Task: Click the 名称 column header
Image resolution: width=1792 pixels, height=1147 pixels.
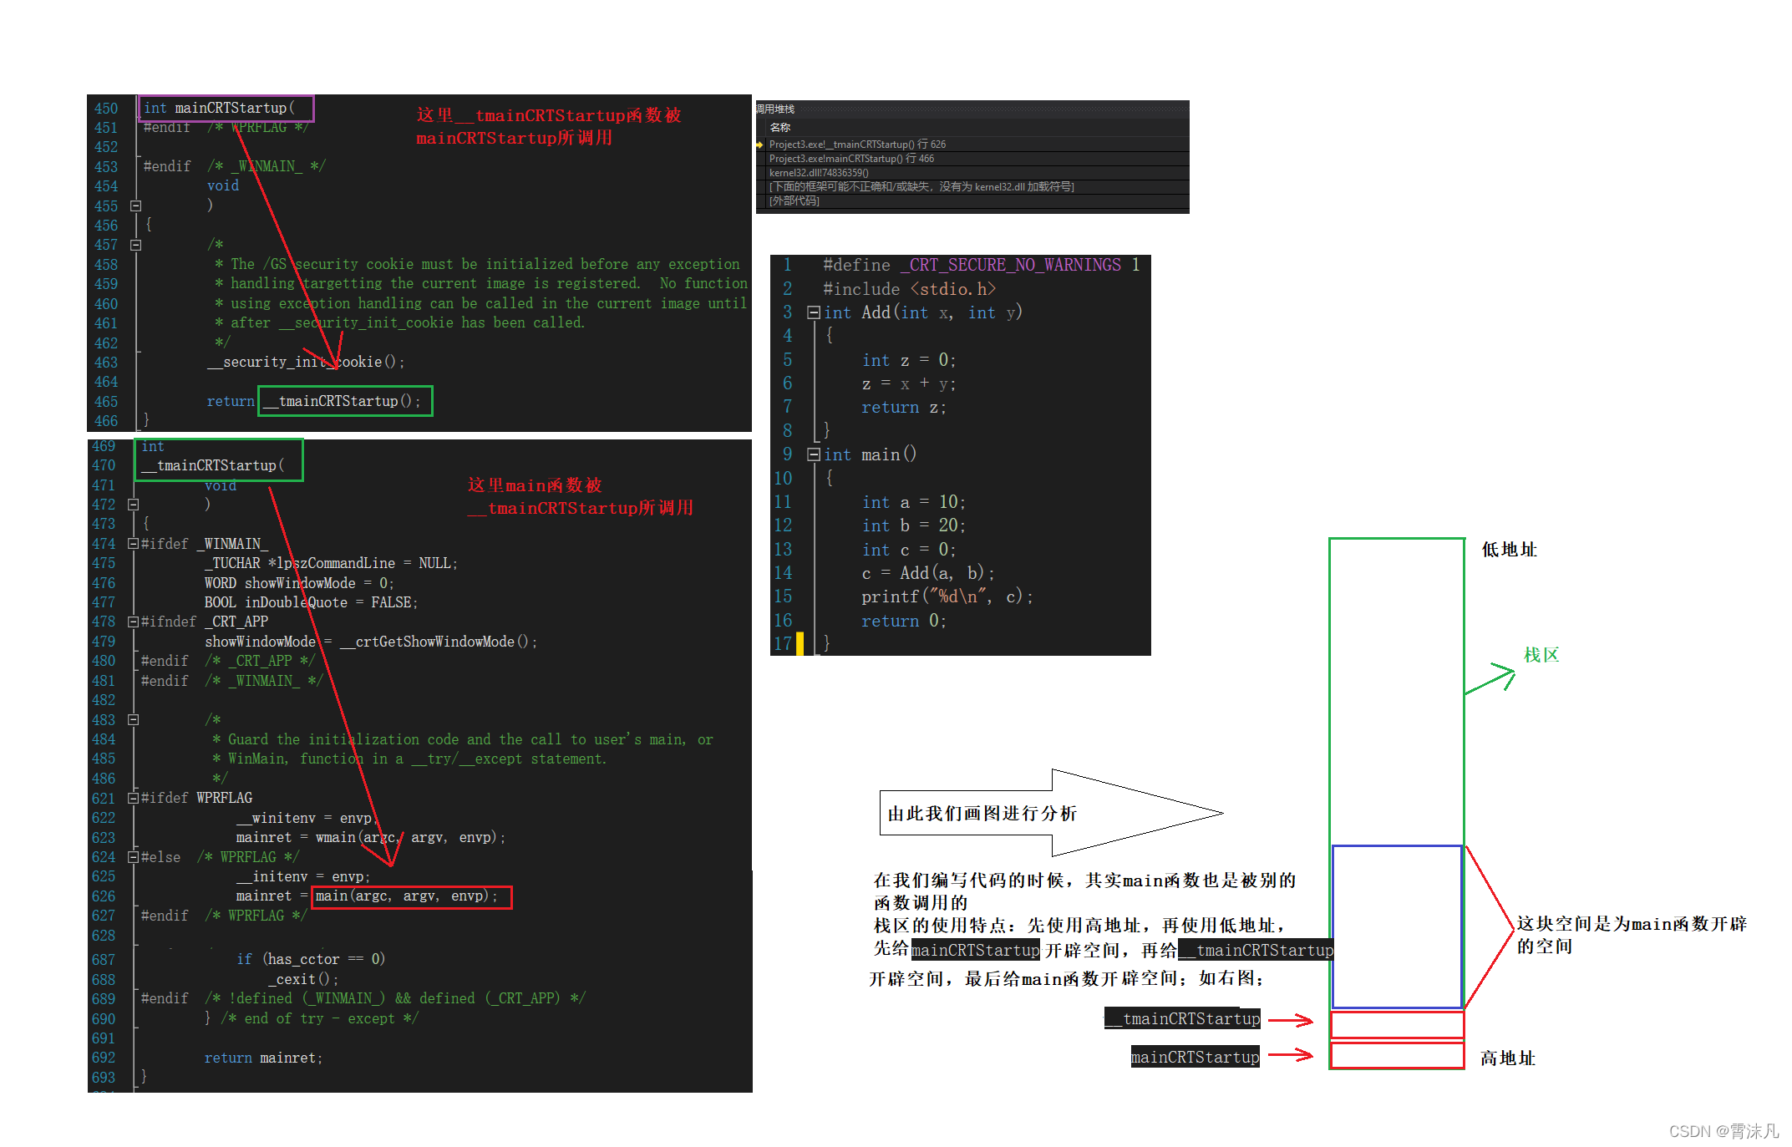Action: (x=780, y=128)
